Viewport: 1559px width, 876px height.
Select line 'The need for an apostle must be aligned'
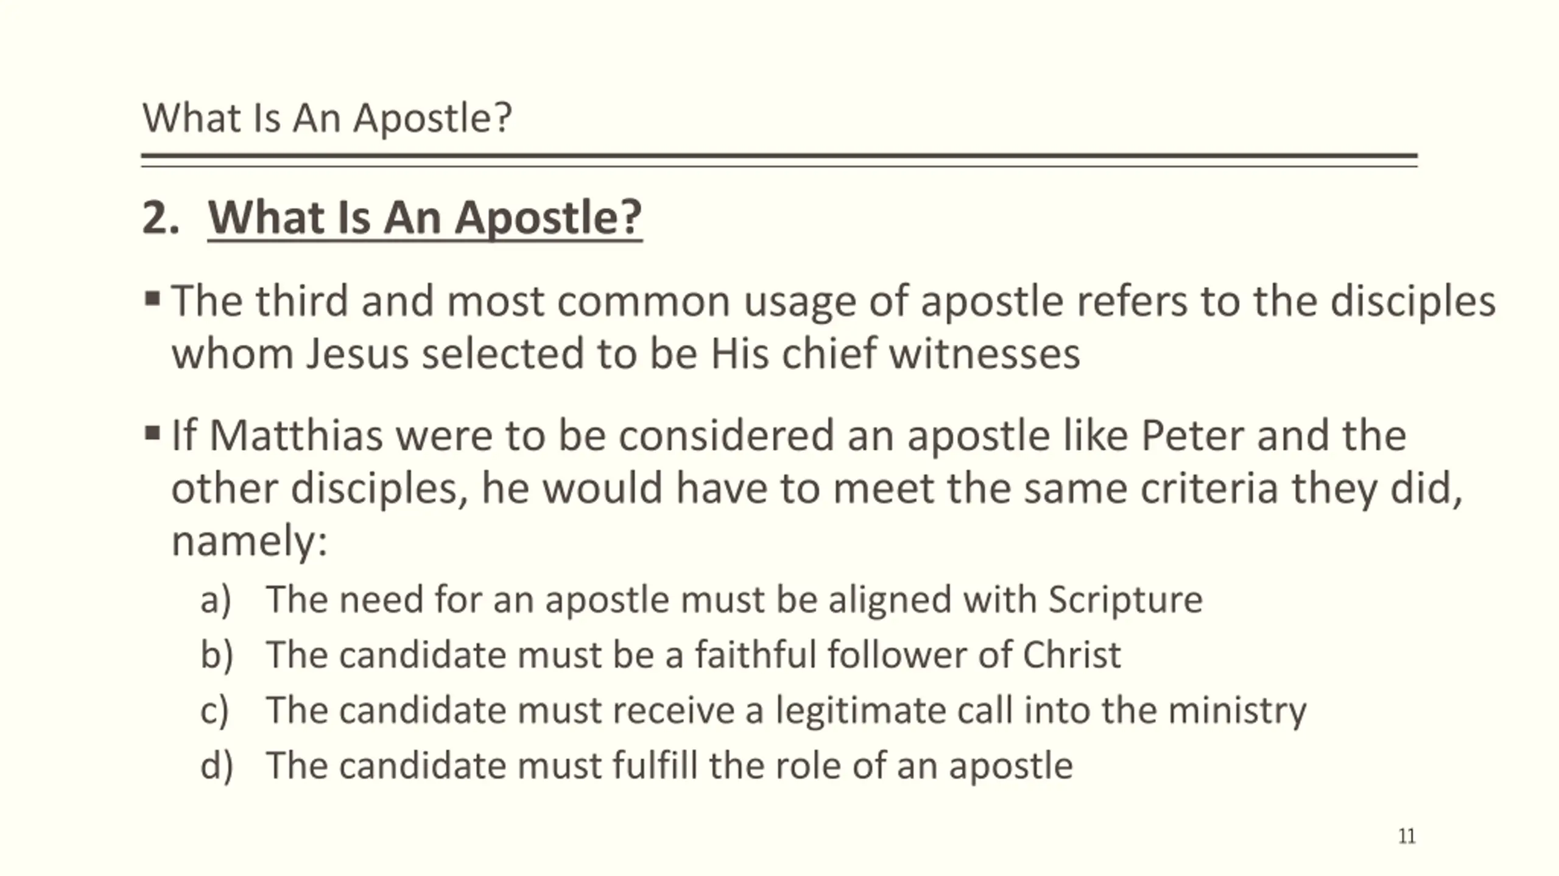point(734,600)
